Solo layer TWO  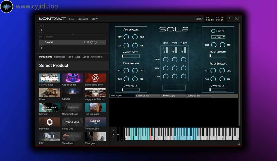tap(173, 48)
